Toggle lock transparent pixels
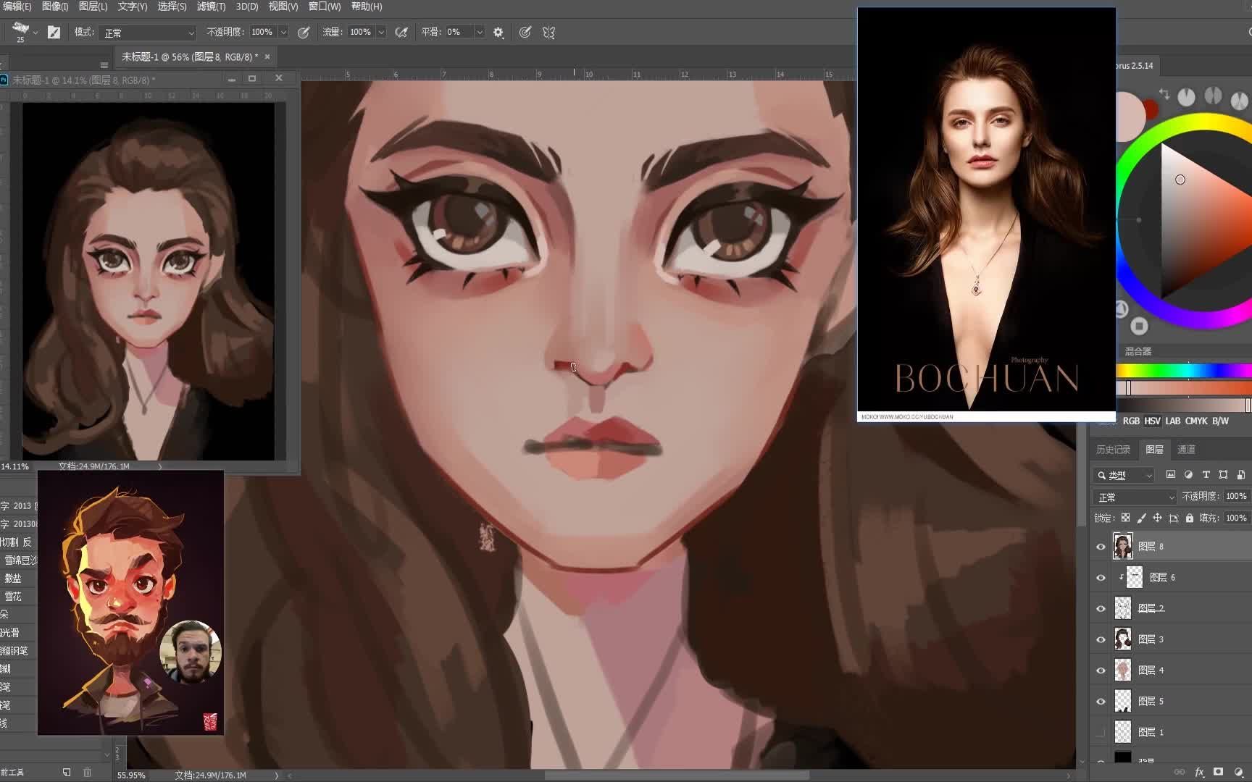This screenshot has height=782, width=1252. pyautogui.click(x=1125, y=518)
